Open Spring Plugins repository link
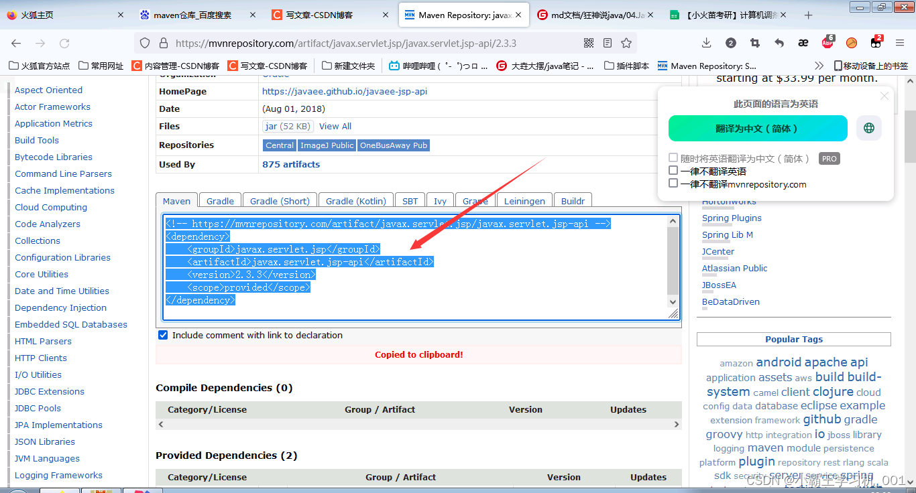Image resolution: width=916 pixels, height=493 pixels. tap(732, 218)
